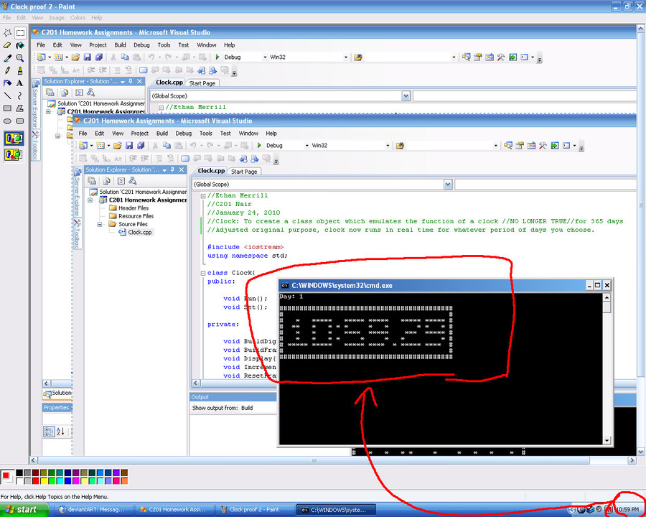Image resolution: width=646 pixels, height=517 pixels.
Task: Open Debug menu in front Visual Studio window
Action: (x=183, y=133)
